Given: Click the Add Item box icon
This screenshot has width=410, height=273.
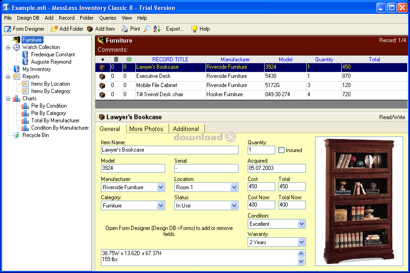Looking at the screenshot, I should tap(90, 29).
